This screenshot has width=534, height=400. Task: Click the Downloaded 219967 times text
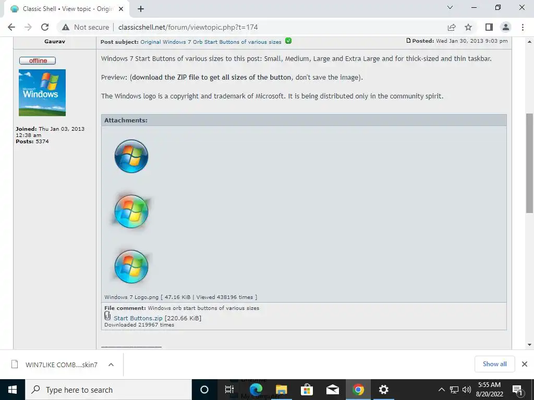click(x=139, y=325)
